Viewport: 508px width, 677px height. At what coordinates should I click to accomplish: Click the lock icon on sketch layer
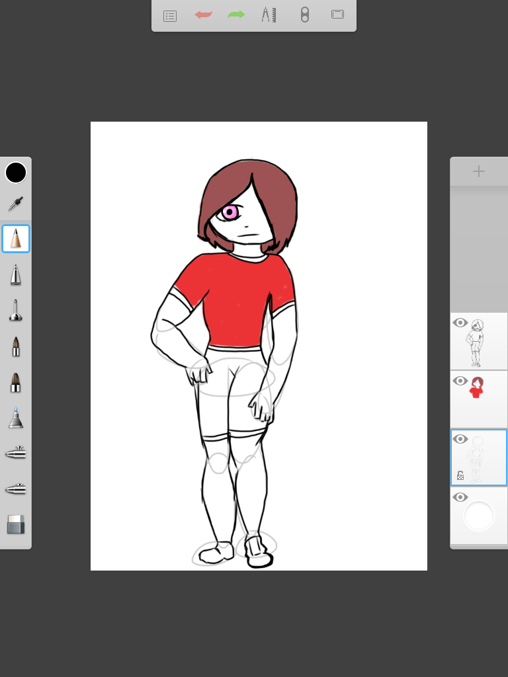click(460, 475)
